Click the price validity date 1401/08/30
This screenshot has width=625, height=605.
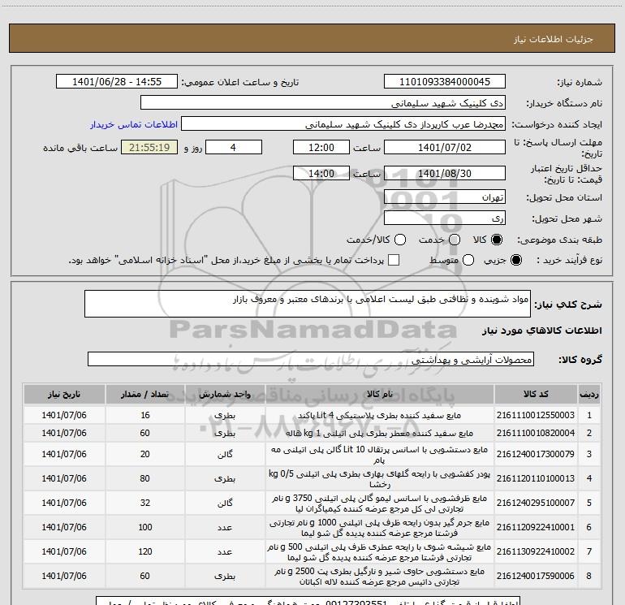[x=445, y=173]
